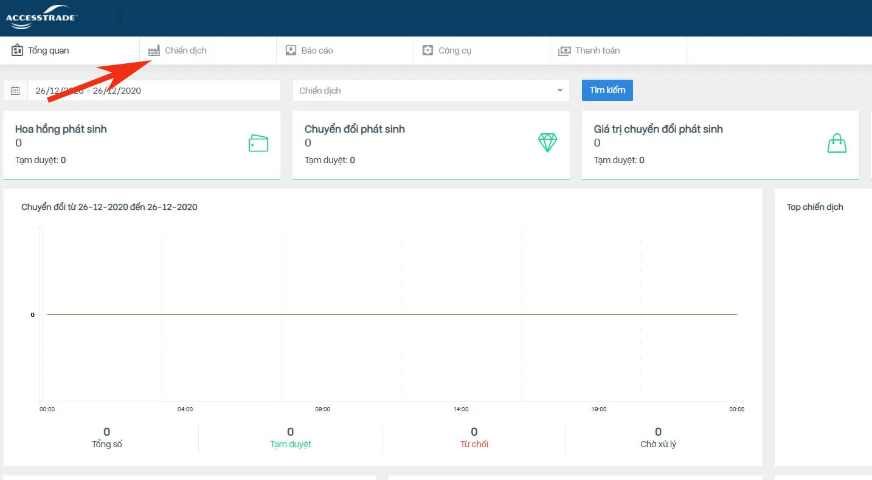The width and height of the screenshot is (872, 480).
Task: Click the 19:00 time axis label
Action: (x=599, y=409)
